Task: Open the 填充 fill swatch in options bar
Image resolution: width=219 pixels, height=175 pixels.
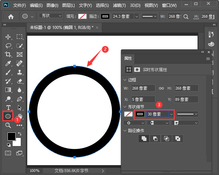Action: [x=82, y=16]
